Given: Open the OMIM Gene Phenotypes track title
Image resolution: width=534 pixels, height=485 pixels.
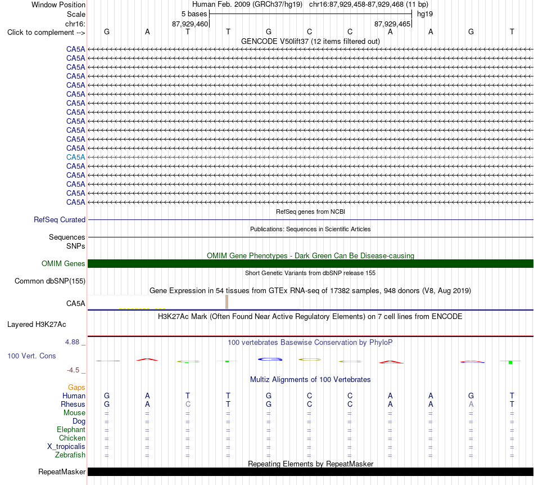Looking at the screenshot, I should click(310, 255).
